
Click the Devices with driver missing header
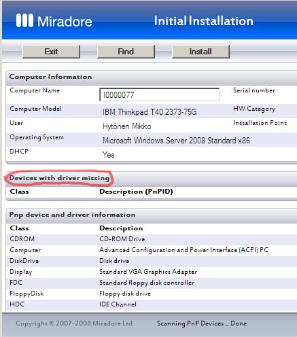59,178
